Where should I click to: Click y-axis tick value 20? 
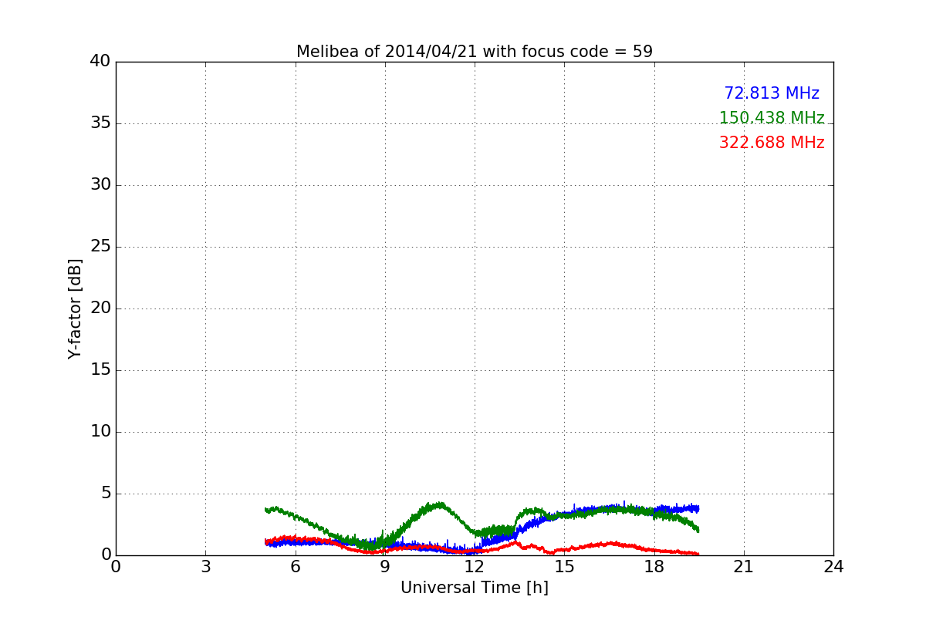point(100,308)
